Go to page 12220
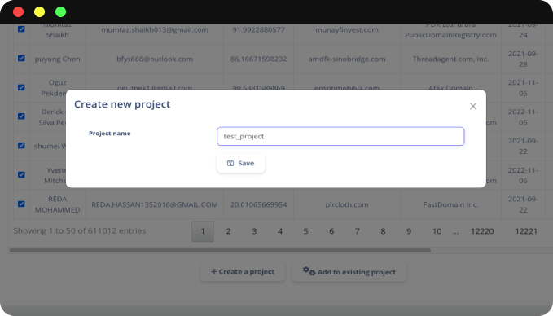Screen dimensions: 553x316 (x=482, y=231)
